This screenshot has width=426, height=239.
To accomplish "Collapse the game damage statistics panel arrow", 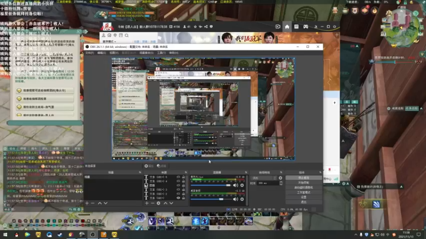I will pos(402,187).
